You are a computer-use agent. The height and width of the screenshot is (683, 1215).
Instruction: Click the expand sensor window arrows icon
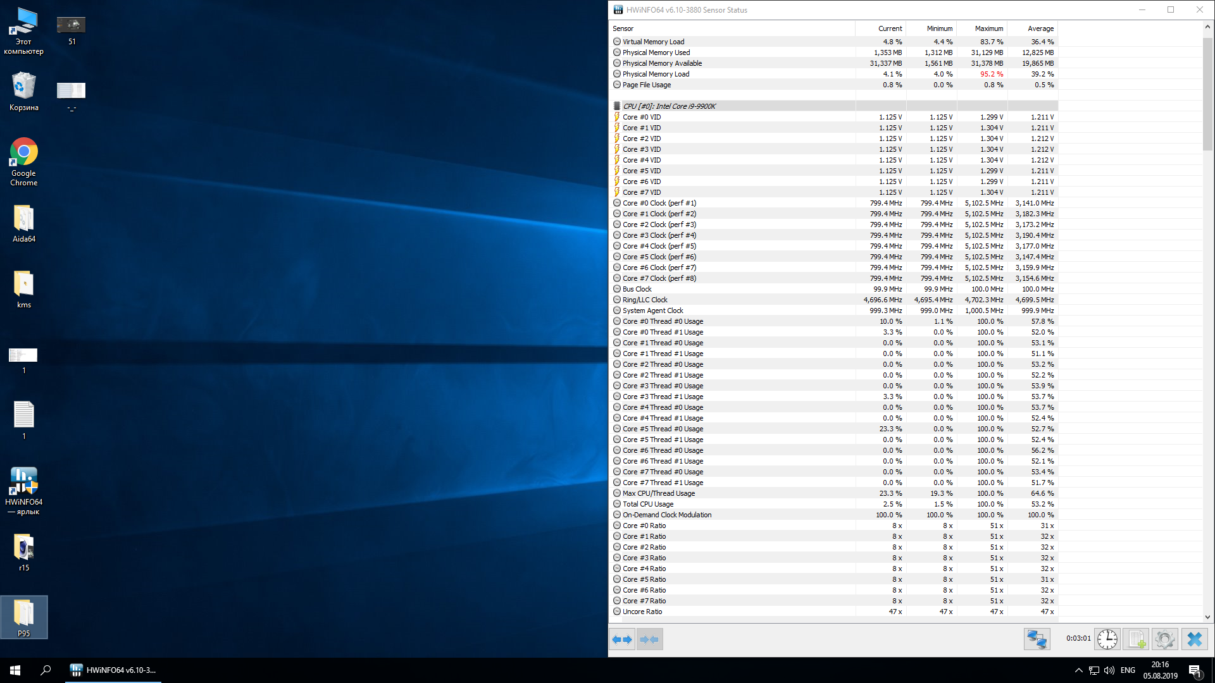tap(623, 639)
